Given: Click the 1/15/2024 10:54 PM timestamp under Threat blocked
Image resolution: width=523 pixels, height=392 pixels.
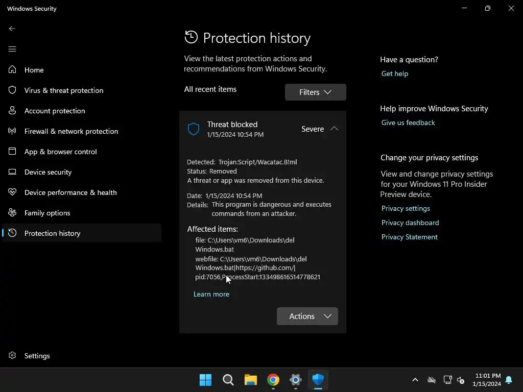Looking at the screenshot, I should pos(235,135).
